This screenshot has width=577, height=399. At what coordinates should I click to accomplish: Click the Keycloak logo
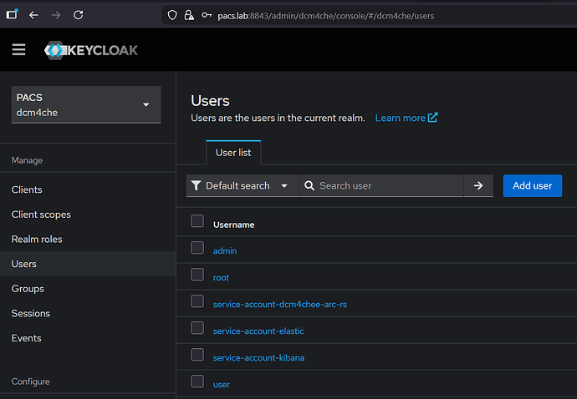point(91,50)
